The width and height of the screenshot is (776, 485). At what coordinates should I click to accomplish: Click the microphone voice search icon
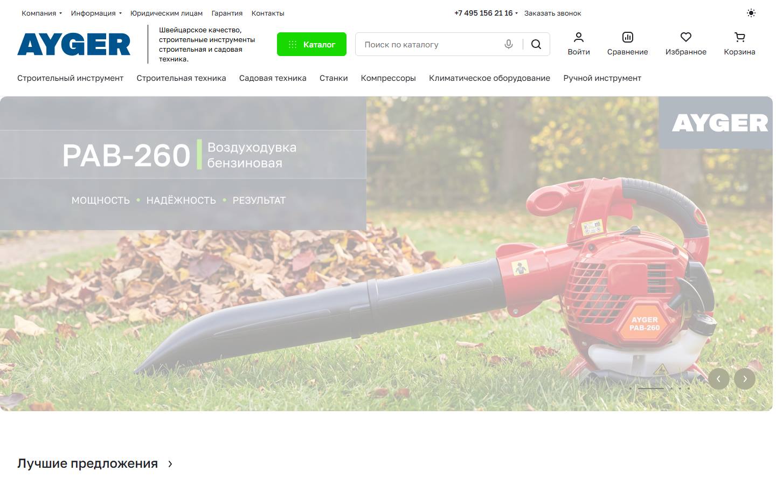[508, 44]
